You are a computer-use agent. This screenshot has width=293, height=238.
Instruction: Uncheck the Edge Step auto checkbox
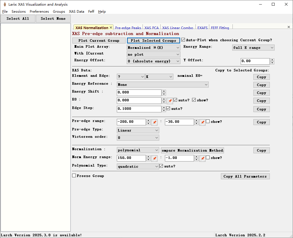click(168, 108)
